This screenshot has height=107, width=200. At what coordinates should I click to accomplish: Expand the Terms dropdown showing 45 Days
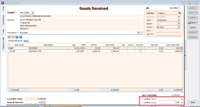(179, 27)
